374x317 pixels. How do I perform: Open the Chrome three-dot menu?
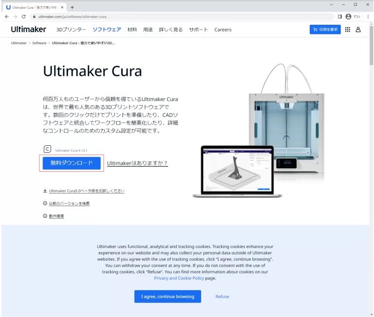[367, 17]
